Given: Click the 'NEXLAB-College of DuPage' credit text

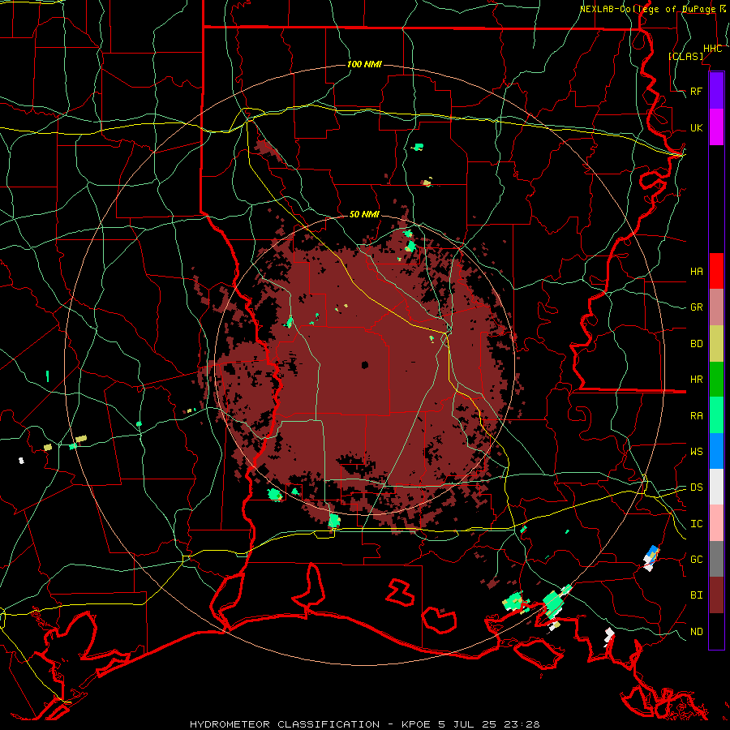Looking at the screenshot, I should click(647, 9).
